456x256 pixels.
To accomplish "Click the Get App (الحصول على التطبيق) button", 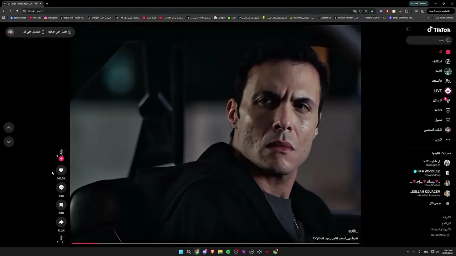I will point(33,32).
